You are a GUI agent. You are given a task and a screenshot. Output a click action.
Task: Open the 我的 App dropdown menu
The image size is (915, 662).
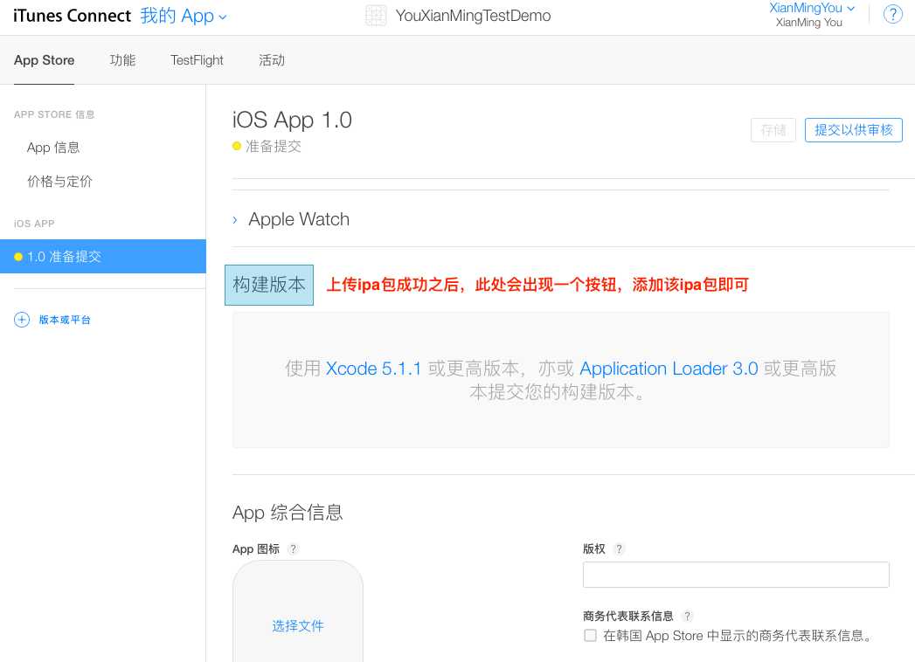[x=184, y=16]
